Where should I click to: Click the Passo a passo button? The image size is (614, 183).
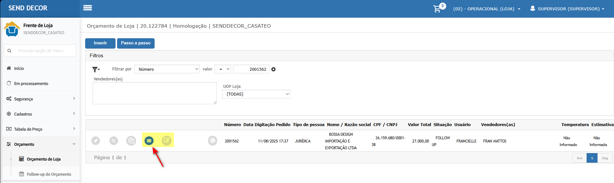pyautogui.click(x=136, y=43)
